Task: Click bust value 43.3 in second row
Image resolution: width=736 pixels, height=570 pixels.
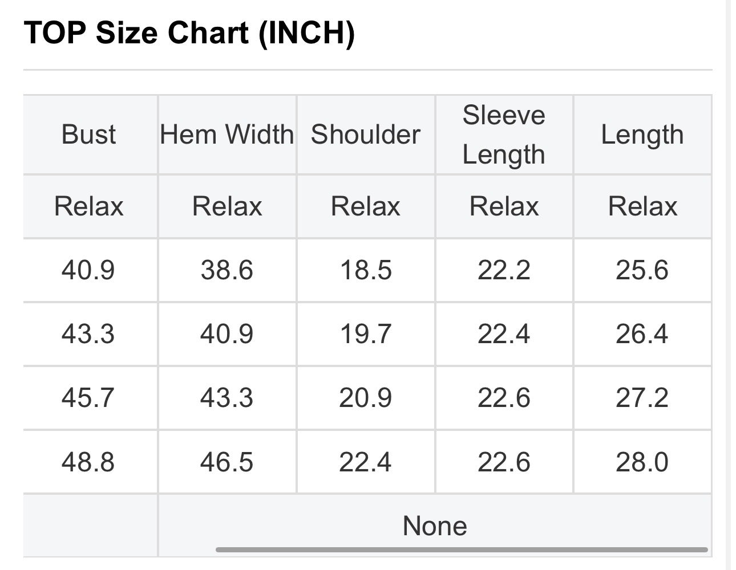Action: 88,333
